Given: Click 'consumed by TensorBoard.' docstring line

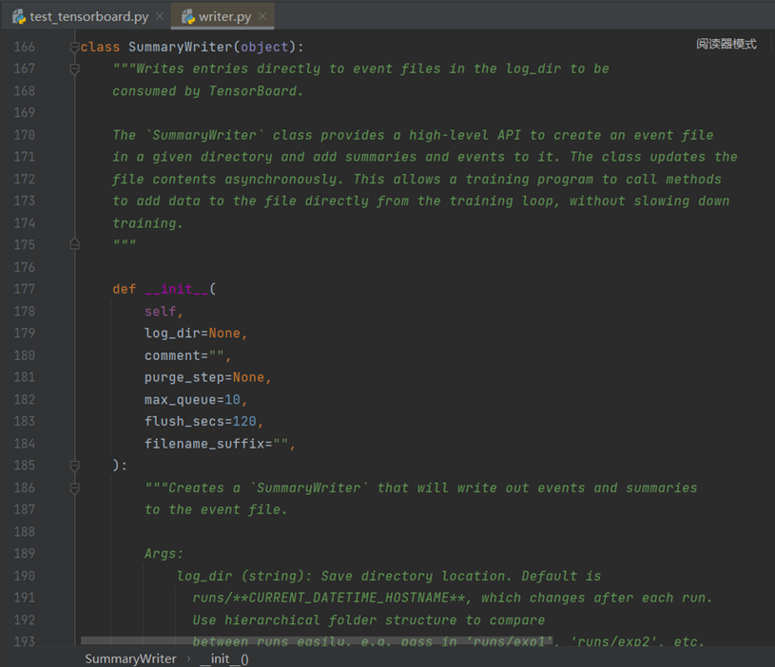Looking at the screenshot, I should pos(207,91).
